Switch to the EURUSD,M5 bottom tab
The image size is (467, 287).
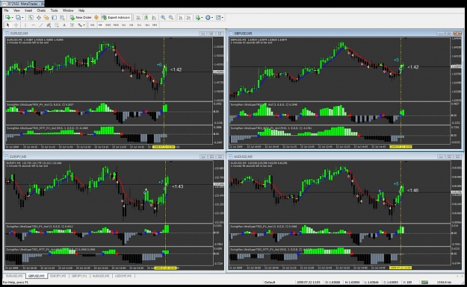14,276
